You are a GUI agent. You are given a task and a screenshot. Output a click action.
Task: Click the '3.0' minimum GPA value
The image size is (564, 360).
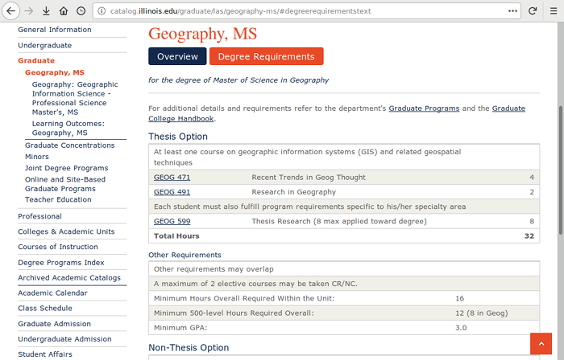pyautogui.click(x=461, y=328)
